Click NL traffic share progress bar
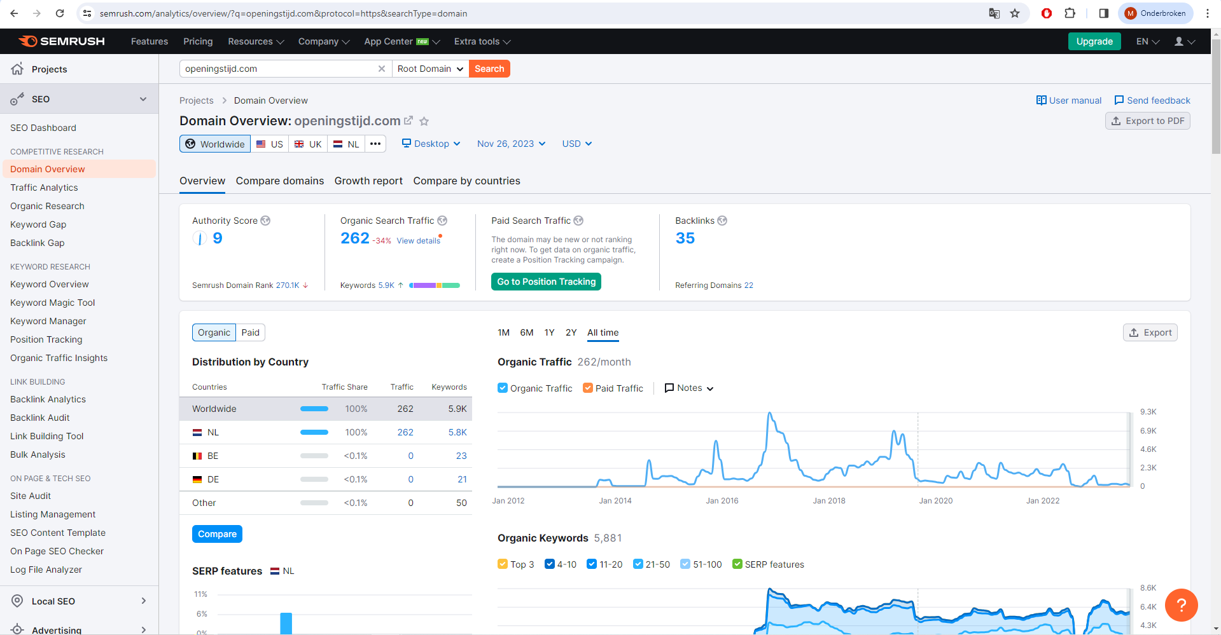The height and width of the screenshot is (635, 1221). coord(314,432)
